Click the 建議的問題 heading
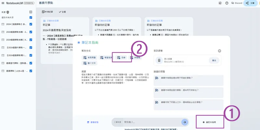Screen dimensions: 260x130 [159, 72]
